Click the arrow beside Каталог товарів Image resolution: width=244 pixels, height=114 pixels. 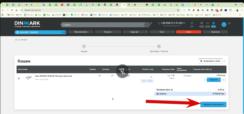(64, 32)
